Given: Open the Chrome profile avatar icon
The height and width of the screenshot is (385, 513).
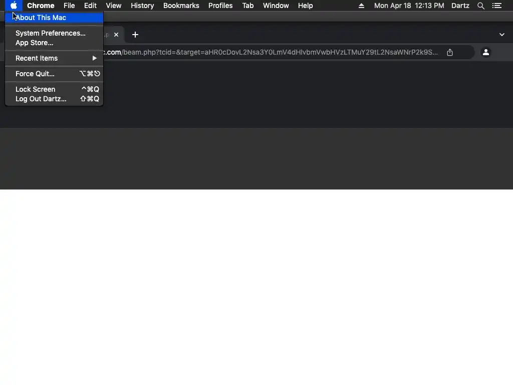Looking at the screenshot, I should 486,52.
